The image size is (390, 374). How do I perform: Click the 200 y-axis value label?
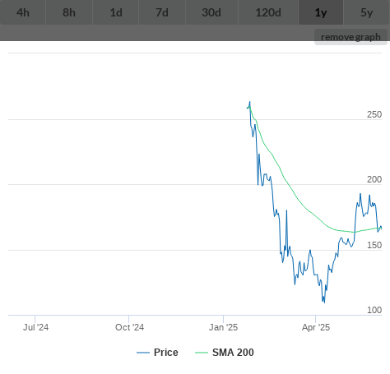tap(374, 179)
